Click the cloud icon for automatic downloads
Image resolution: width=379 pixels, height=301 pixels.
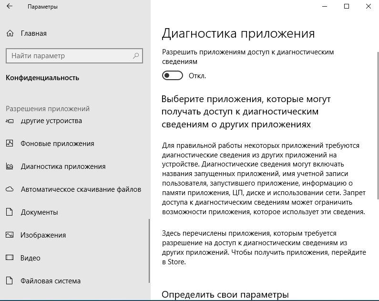pyautogui.click(x=10, y=189)
